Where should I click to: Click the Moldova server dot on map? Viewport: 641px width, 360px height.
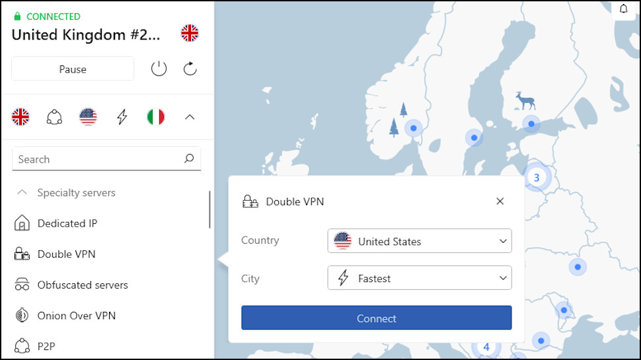click(x=564, y=310)
